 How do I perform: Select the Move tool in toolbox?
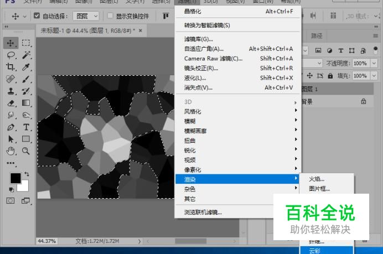tap(11, 43)
